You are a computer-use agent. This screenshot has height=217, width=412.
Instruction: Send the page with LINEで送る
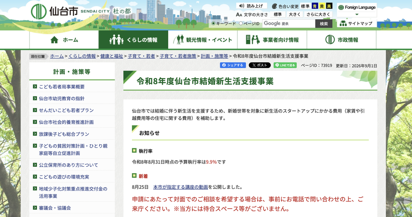285,66
